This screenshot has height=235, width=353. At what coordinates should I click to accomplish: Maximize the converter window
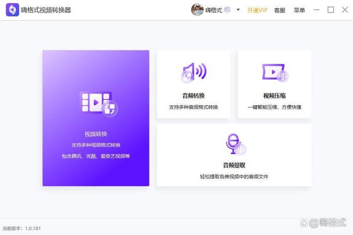[x=331, y=10]
